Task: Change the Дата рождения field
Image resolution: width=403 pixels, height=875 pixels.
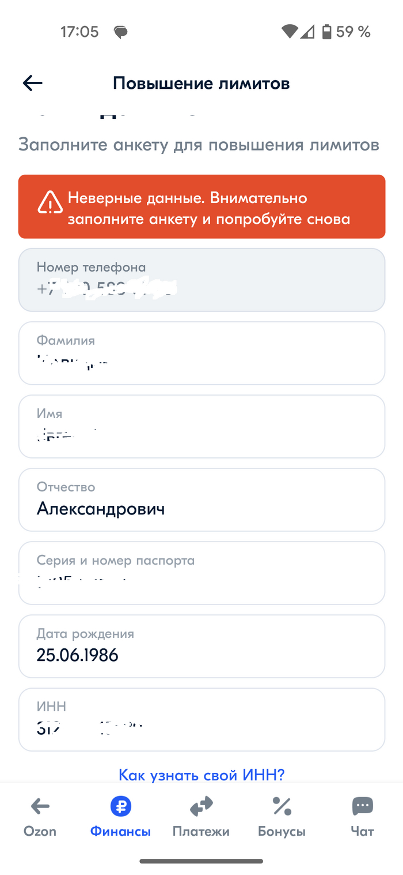Action: (201, 646)
